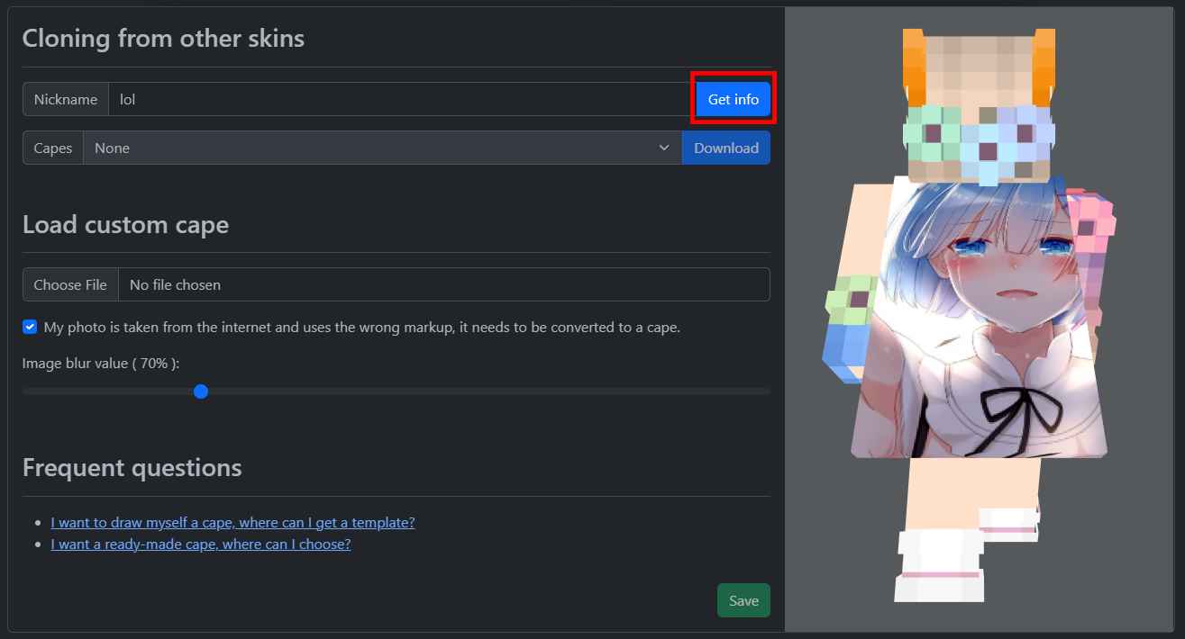Click the 'Frequent questions' heading
Image resolution: width=1185 pixels, height=639 pixels.
(132, 467)
